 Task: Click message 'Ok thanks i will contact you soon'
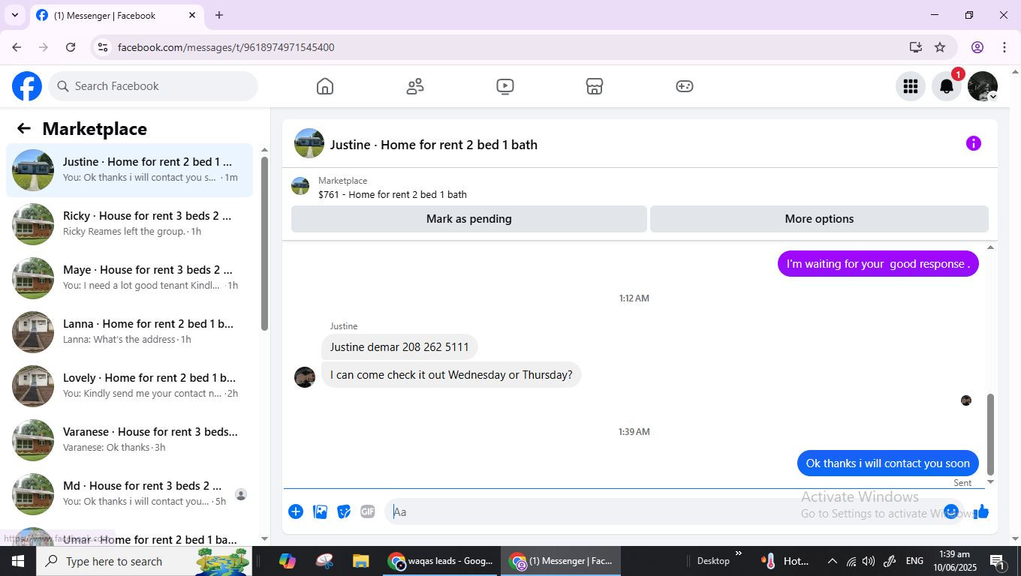[888, 463]
